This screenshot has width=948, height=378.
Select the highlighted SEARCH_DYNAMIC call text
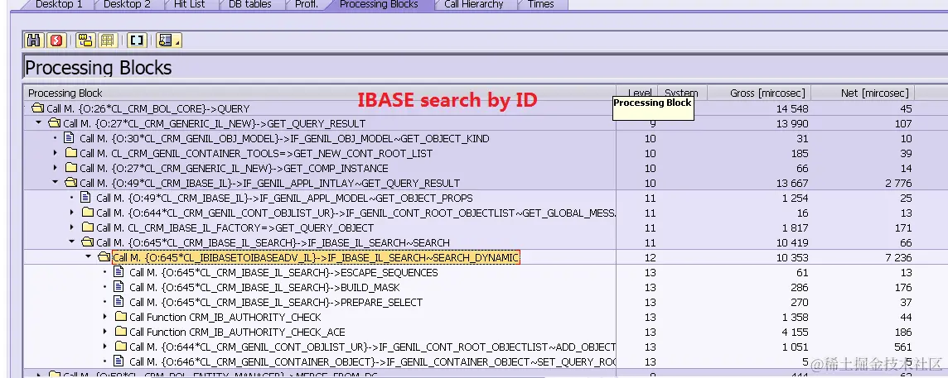click(x=316, y=258)
